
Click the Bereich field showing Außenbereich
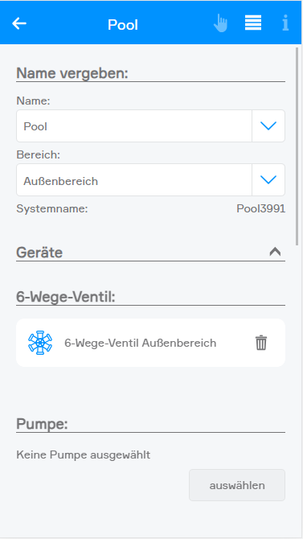[x=134, y=179]
